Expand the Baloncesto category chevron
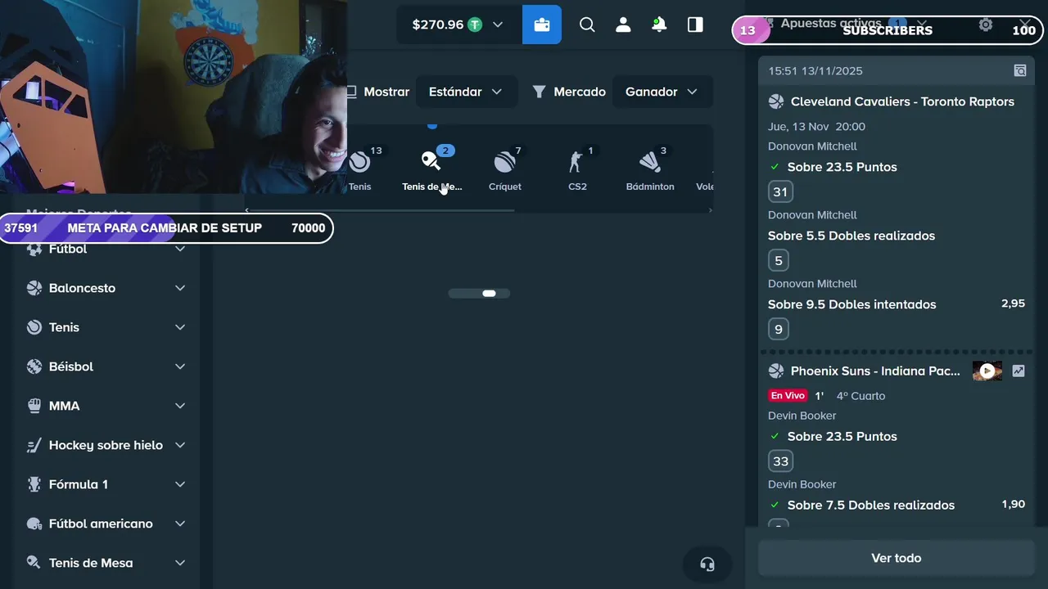Image resolution: width=1048 pixels, height=589 pixels. click(180, 288)
